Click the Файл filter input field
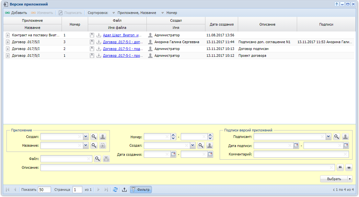Viewport: 359px width, 197px height. (x=66, y=159)
